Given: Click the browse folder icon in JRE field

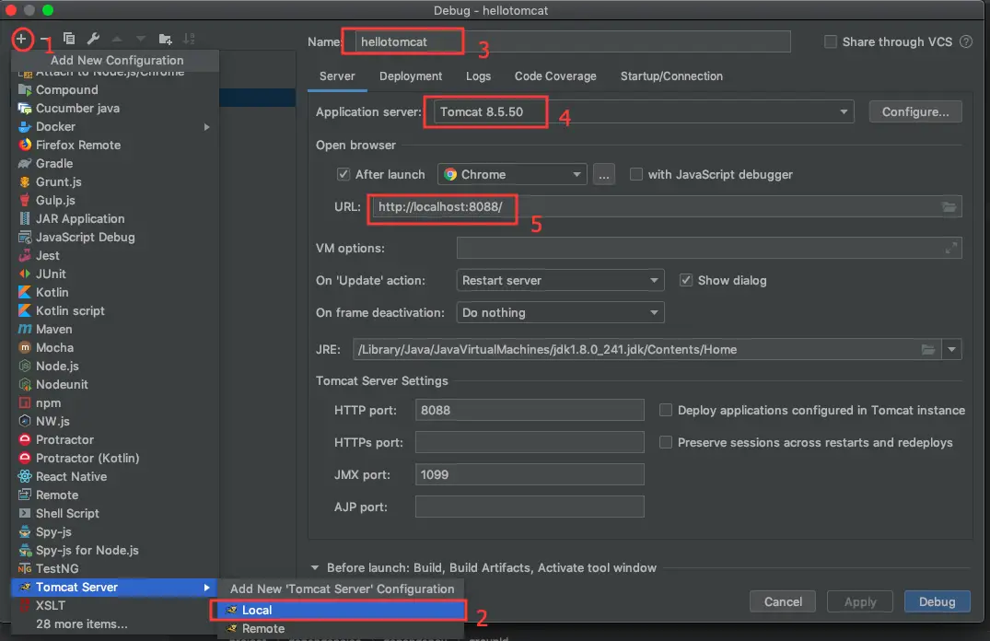Looking at the screenshot, I should (x=927, y=349).
